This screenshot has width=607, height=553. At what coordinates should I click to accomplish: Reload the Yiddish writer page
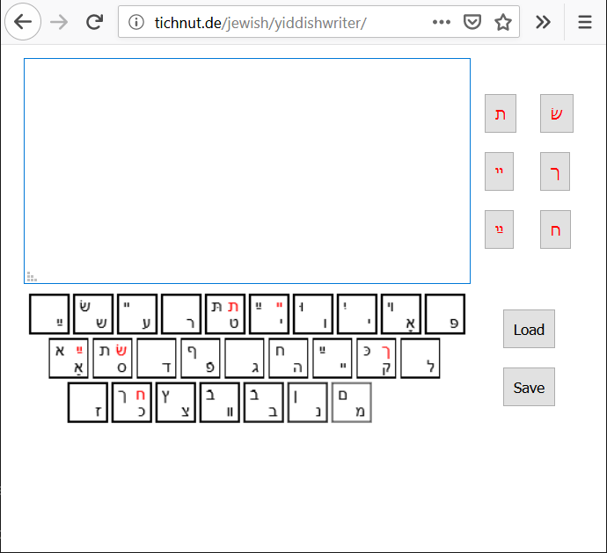click(94, 22)
